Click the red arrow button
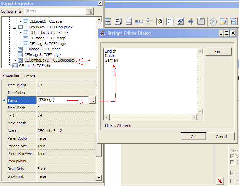 pos(220,181)
